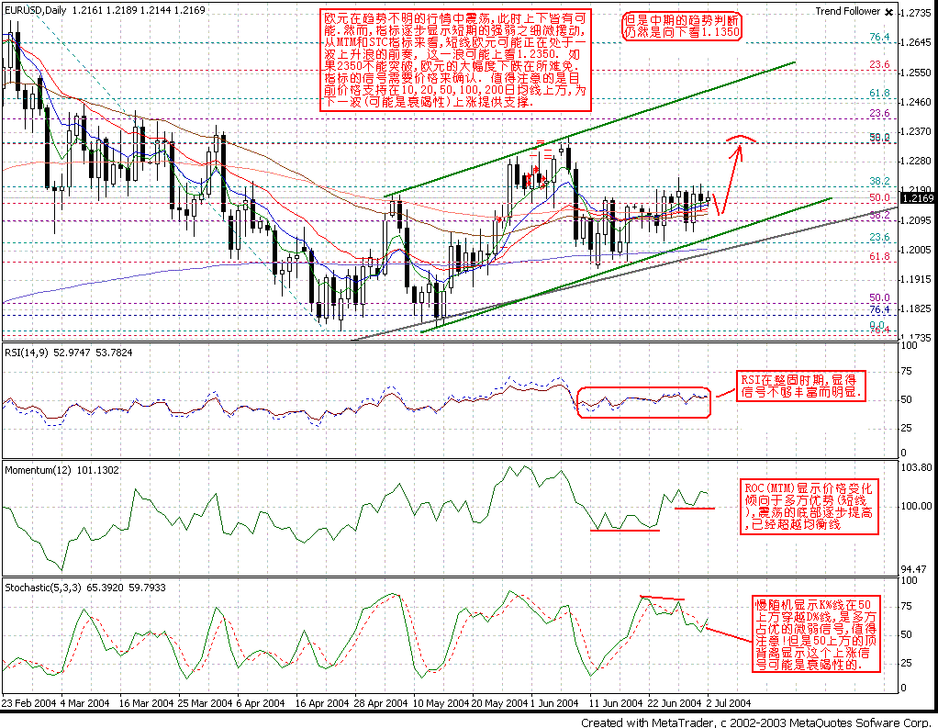Click Momentum axis value 100.00
This screenshot has width=938, height=728.
(917, 506)
